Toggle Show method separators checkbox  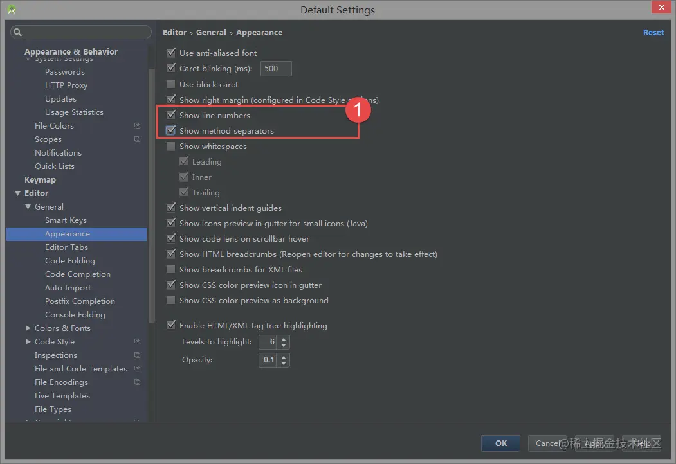tap(171, 130)
